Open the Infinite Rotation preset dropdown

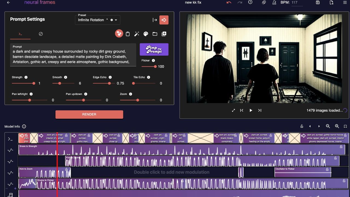[116, 20]
